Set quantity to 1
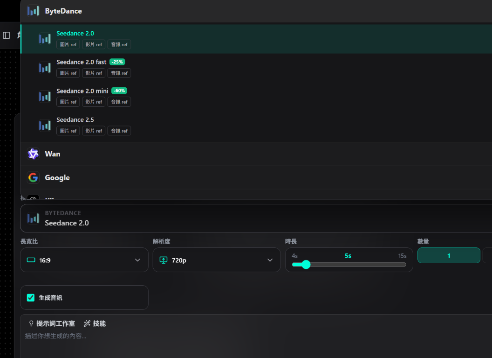Viewport: 492px width, 358px height. pos(449,255)
